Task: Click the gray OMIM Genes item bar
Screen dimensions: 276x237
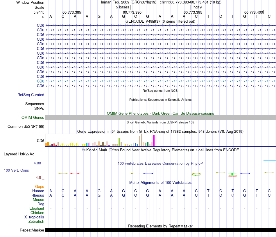Action: point(160,118)
